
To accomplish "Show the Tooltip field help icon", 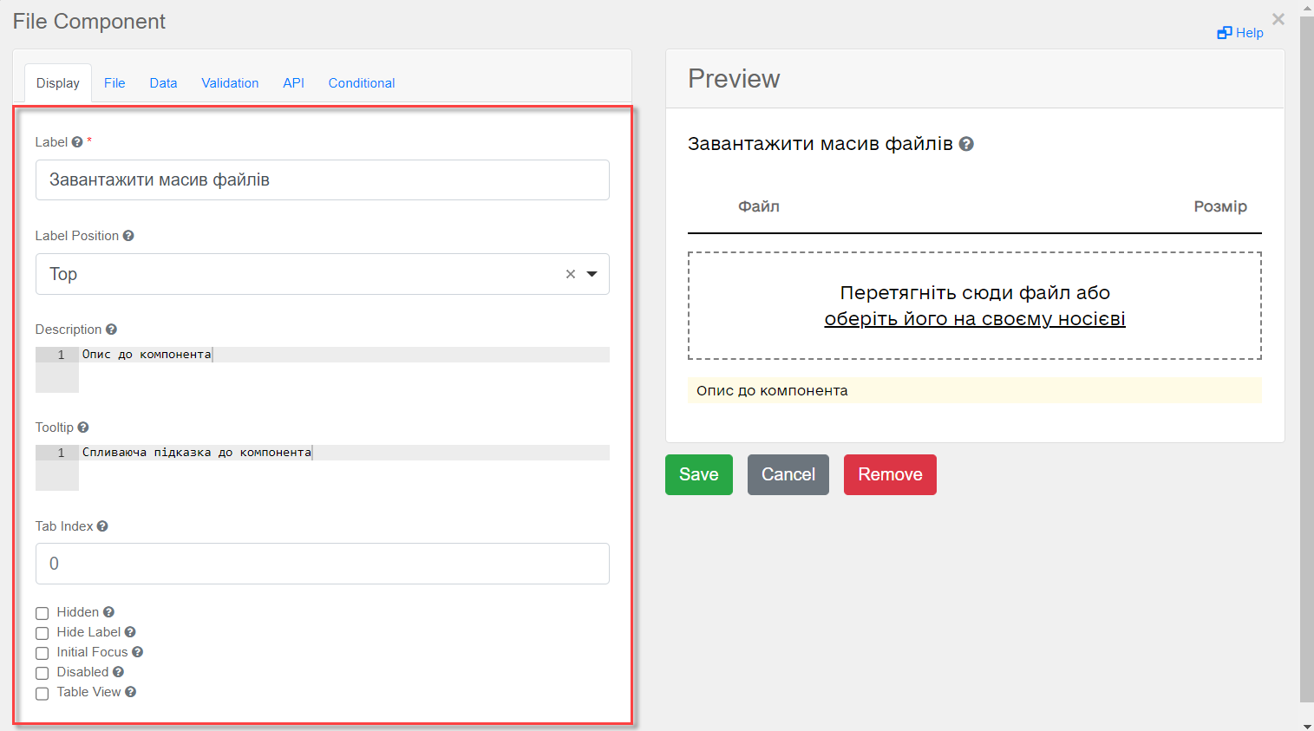I will pyautogui.click(x=83, y=428).
